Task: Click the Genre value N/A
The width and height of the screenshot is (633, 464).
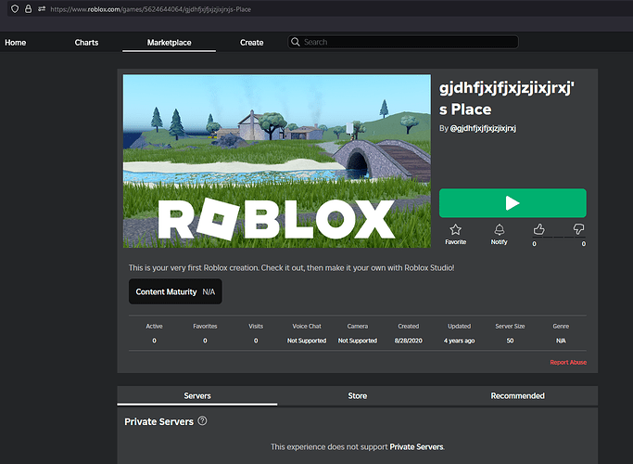Action: (561, 341)
